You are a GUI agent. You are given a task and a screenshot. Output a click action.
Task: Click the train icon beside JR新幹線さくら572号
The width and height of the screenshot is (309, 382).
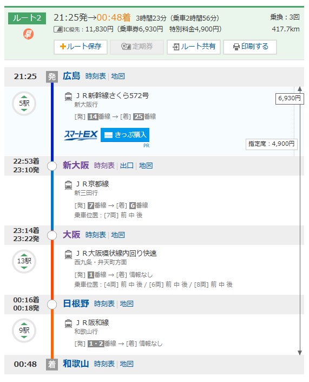pyautogui.click(x=68, y=96)
